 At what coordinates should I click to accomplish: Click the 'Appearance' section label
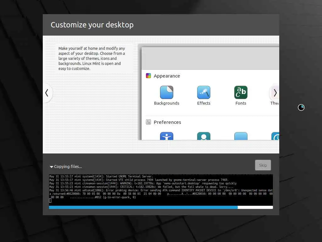pos(167,76)
